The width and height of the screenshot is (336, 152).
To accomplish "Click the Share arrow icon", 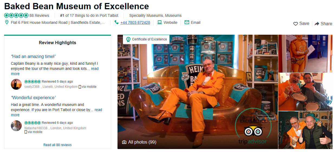I will pyautogui.click(x=317, y=24).
